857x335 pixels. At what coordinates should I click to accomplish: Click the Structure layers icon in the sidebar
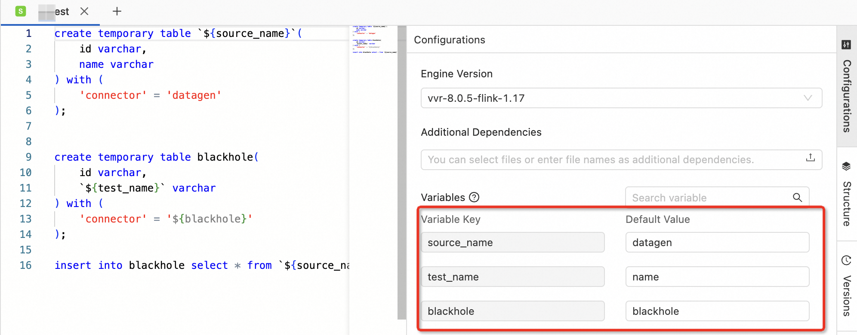pyautogui.click(x=846, y=166)
